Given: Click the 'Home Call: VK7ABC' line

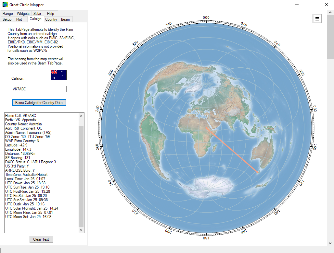Looking at the screenshot, I should tap(21, 116).
